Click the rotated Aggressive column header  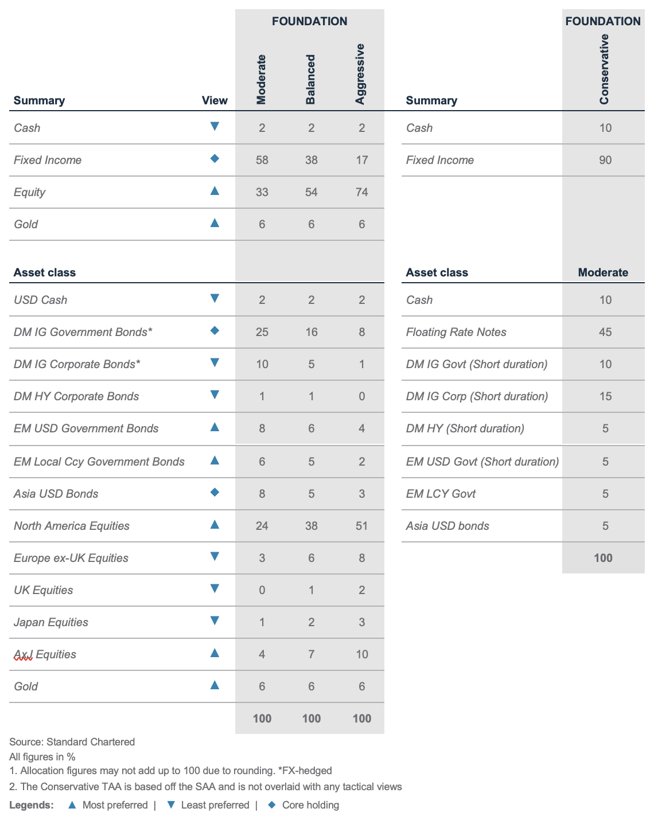[360, 73]
